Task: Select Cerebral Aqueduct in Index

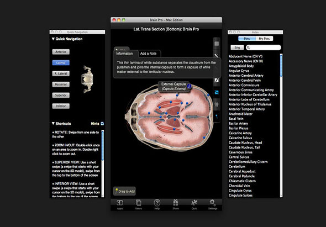Action: click(242, 171)
